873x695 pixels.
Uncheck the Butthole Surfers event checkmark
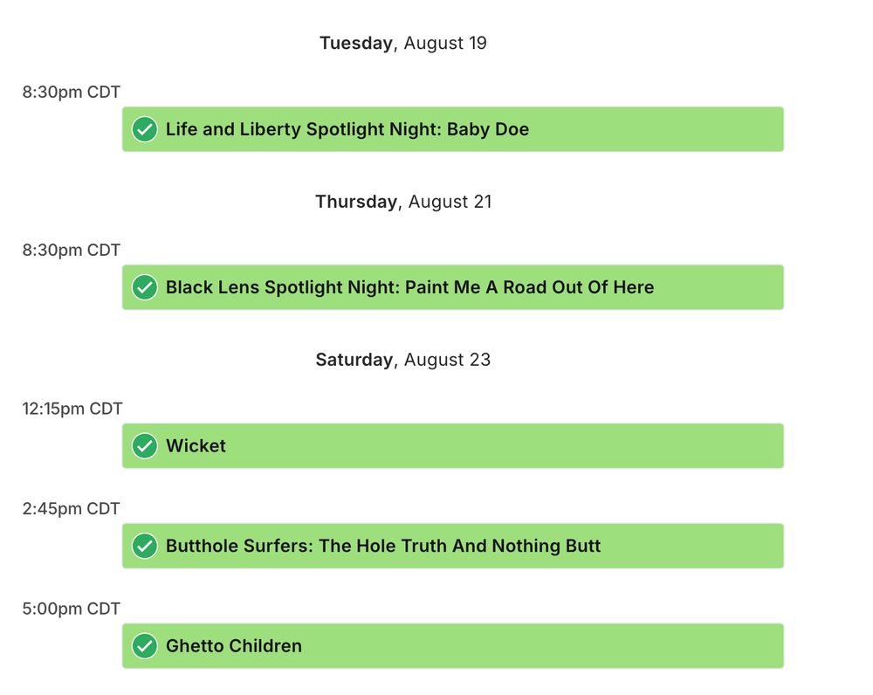144,546
